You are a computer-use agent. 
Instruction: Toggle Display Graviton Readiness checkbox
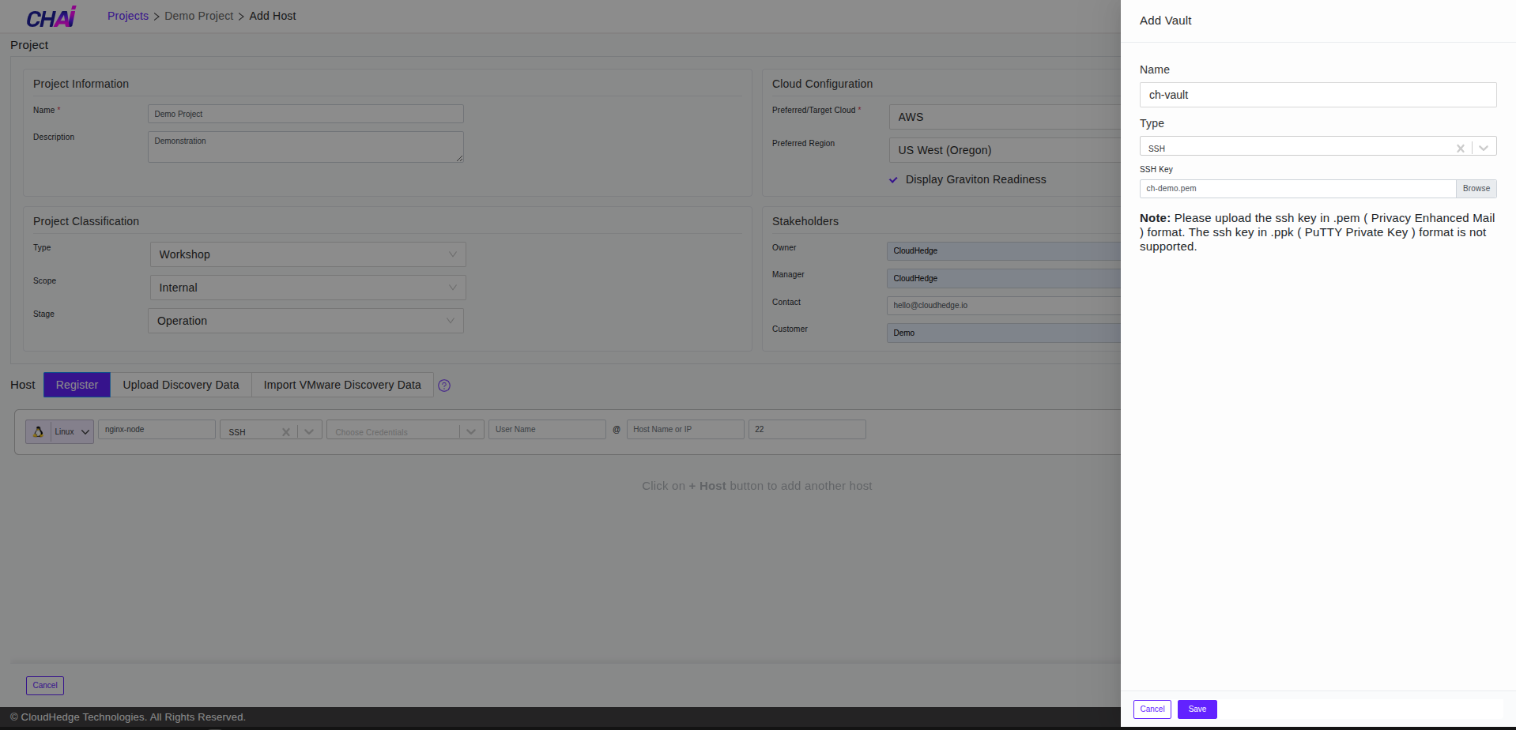point(893,179)
